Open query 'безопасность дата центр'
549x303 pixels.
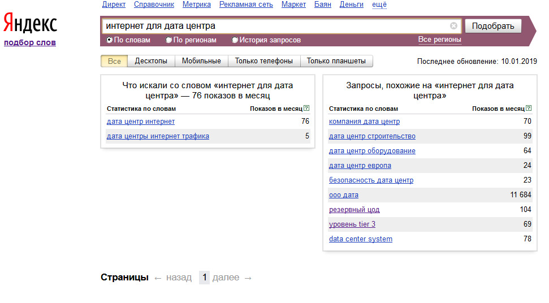[371, 180]
